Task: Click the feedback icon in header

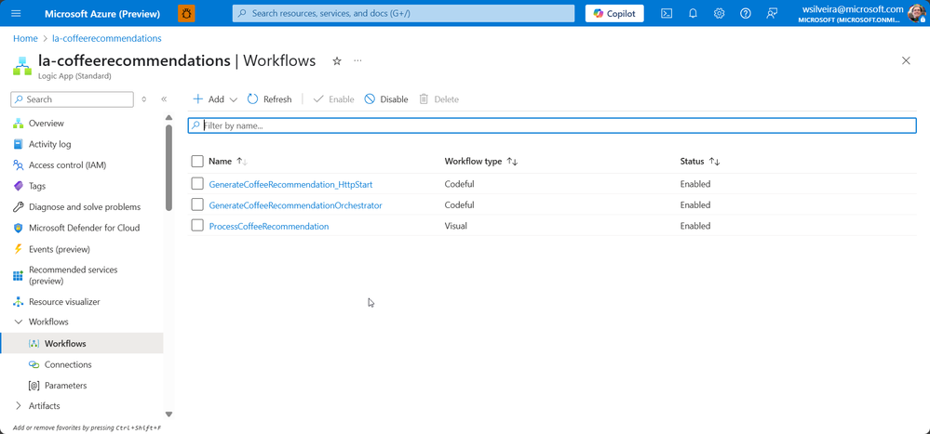Action: click(772, 14)
